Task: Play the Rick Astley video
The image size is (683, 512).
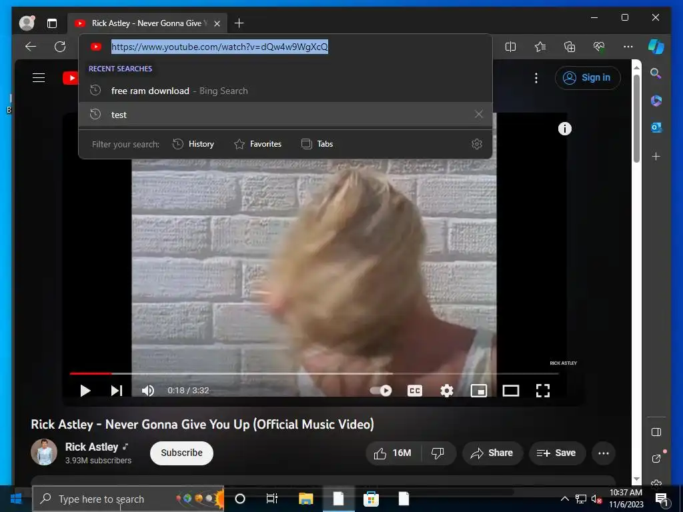Action: point(85,391)
